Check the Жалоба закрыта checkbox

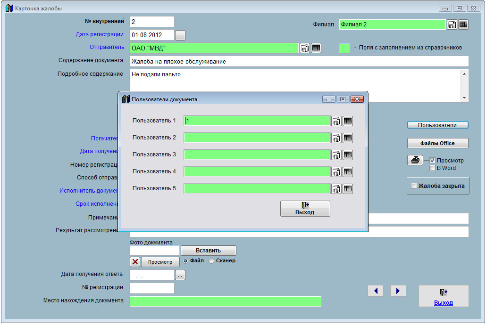click(x=414, y=186)
